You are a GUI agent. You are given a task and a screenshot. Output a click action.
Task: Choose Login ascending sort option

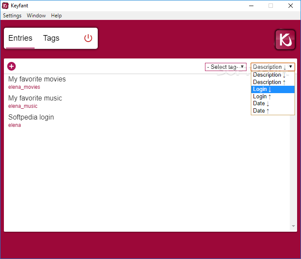[x=273, y=97]
